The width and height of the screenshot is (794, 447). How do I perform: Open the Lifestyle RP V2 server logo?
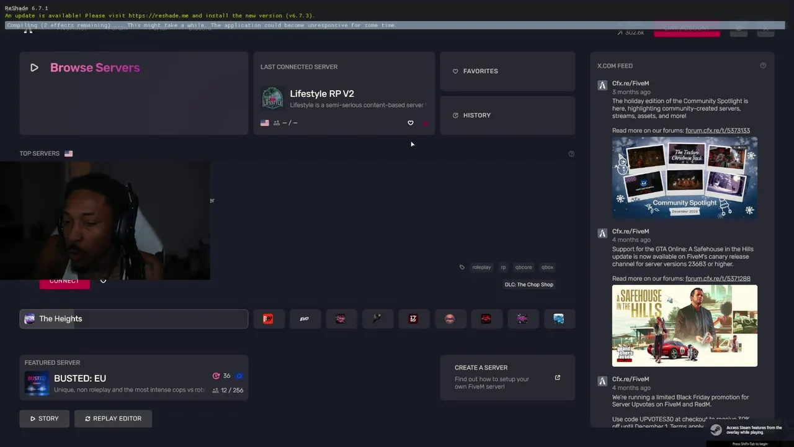(x=272, y=99)
